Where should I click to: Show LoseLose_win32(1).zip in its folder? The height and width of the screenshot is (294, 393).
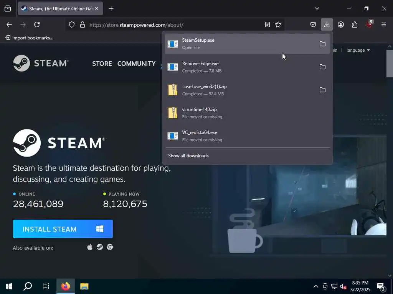(322, 90)
